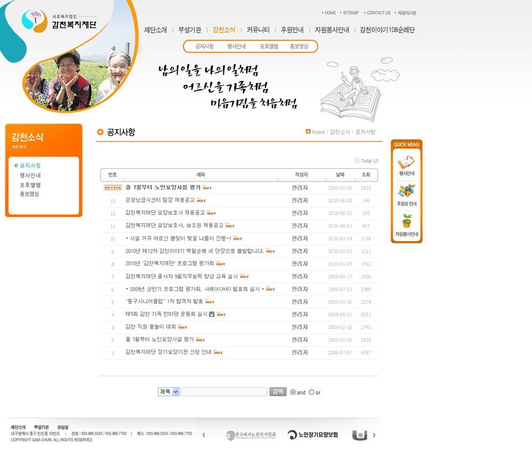Click file attachment icon on 제5회 운동회 post
The image size is (532, 451).
(212, 314)
